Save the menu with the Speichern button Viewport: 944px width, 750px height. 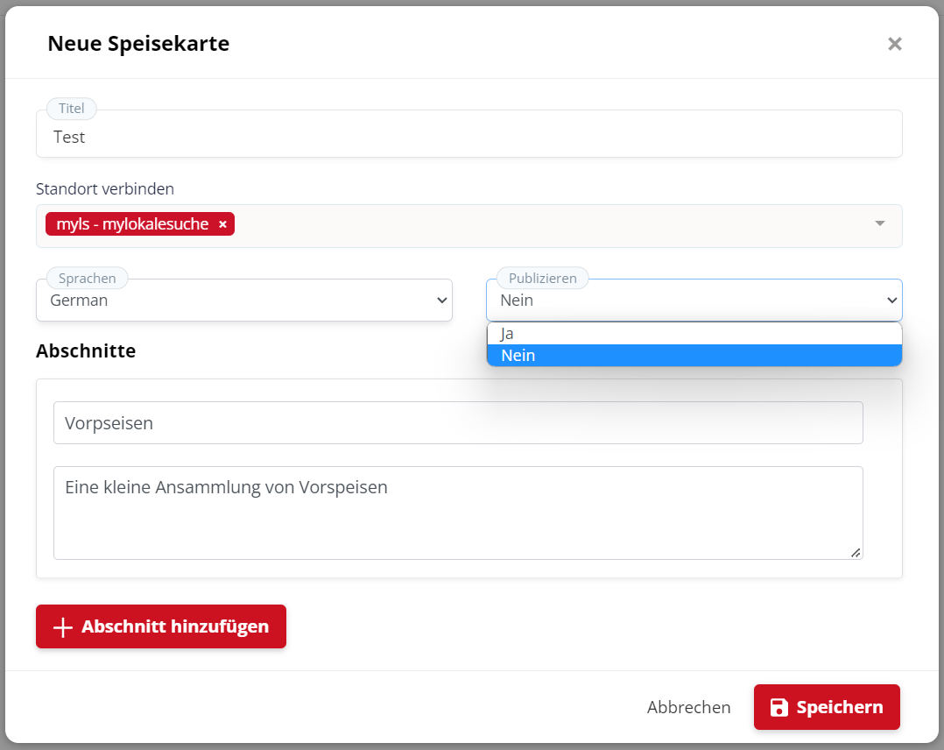coord(826,707)
